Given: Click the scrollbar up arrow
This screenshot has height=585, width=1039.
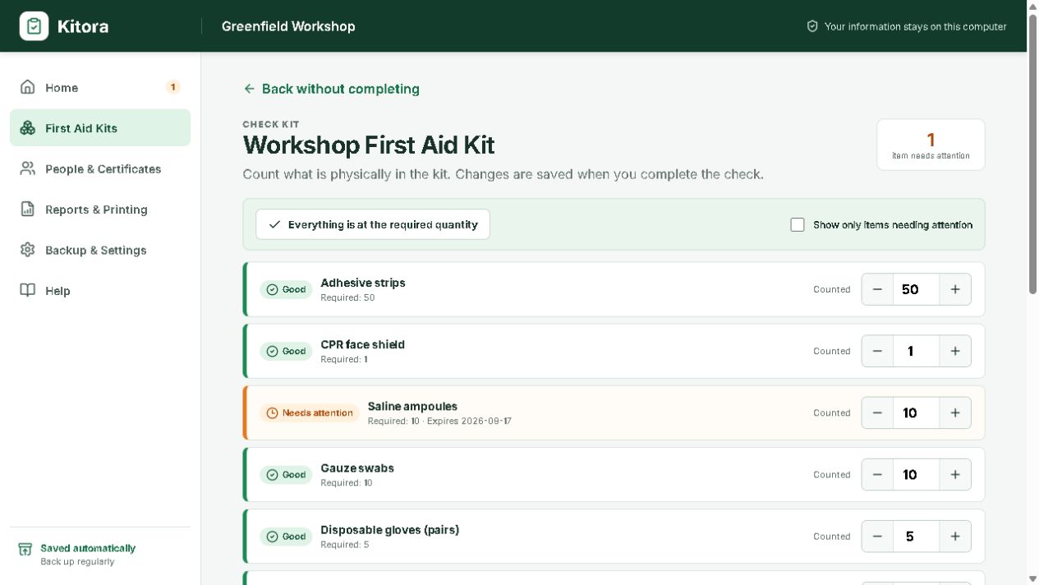Looking at the screenshot, I should pyautogui.click(x=1033, y=6).
